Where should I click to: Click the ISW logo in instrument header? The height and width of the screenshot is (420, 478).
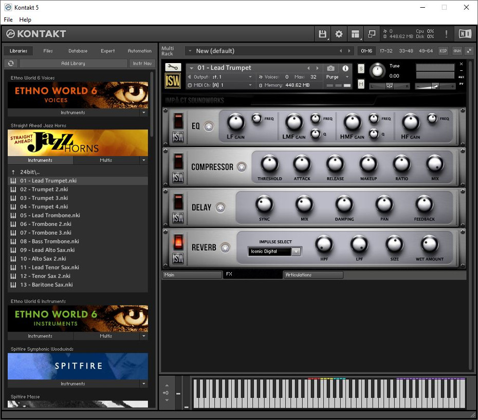(173, 81)
